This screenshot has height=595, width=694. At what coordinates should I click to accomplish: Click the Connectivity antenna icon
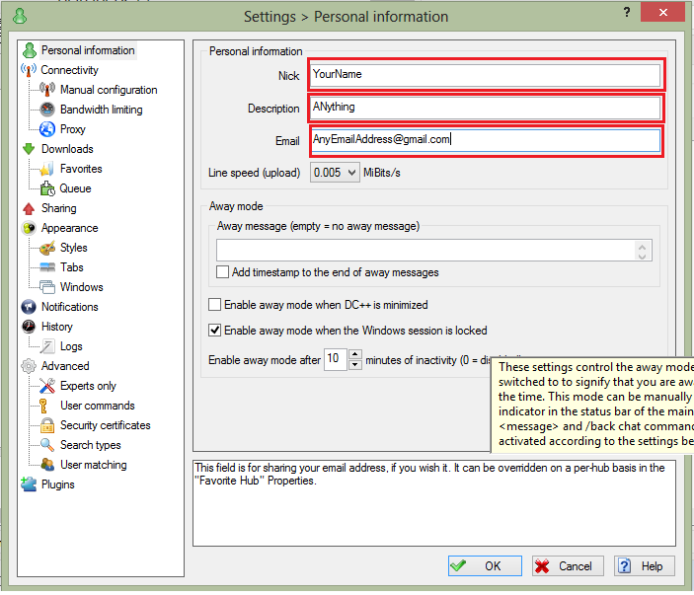[x=29, y=70]
